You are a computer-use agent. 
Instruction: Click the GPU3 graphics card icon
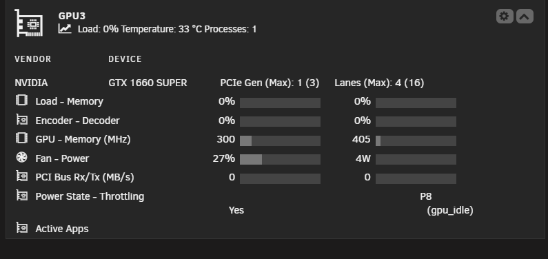pos(29,23)
